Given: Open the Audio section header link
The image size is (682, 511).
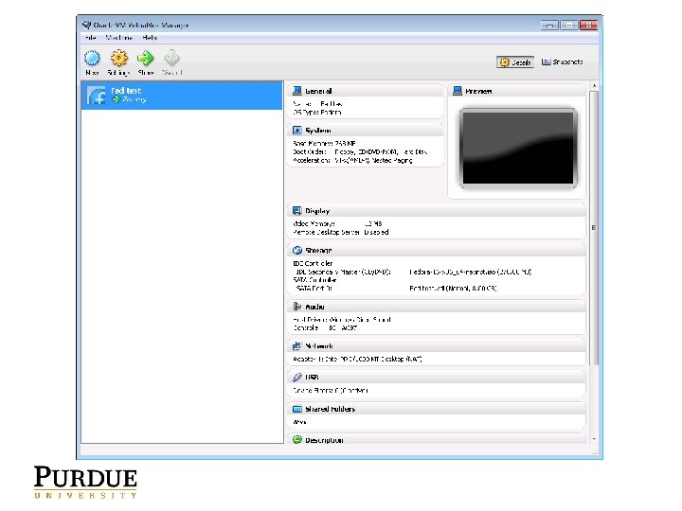Looking at the screenshot, I should pos(314,308).
